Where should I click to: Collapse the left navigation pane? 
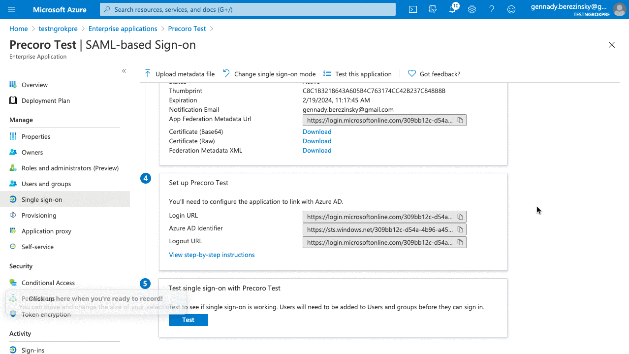click(124, 71)
